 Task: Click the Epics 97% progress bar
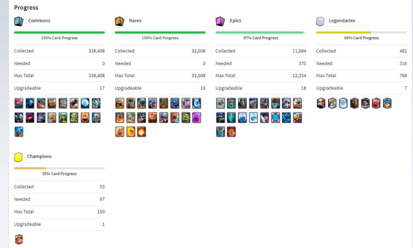pos(261,33)
